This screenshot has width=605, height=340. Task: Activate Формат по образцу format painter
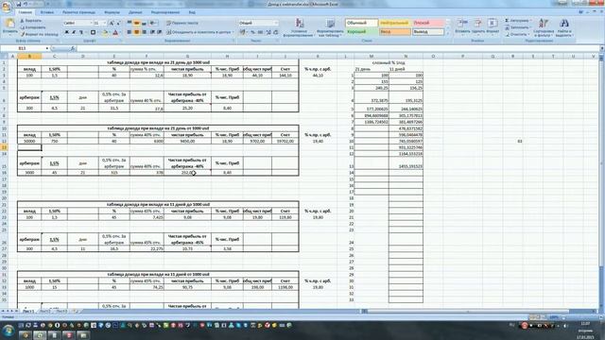[39, 34]
